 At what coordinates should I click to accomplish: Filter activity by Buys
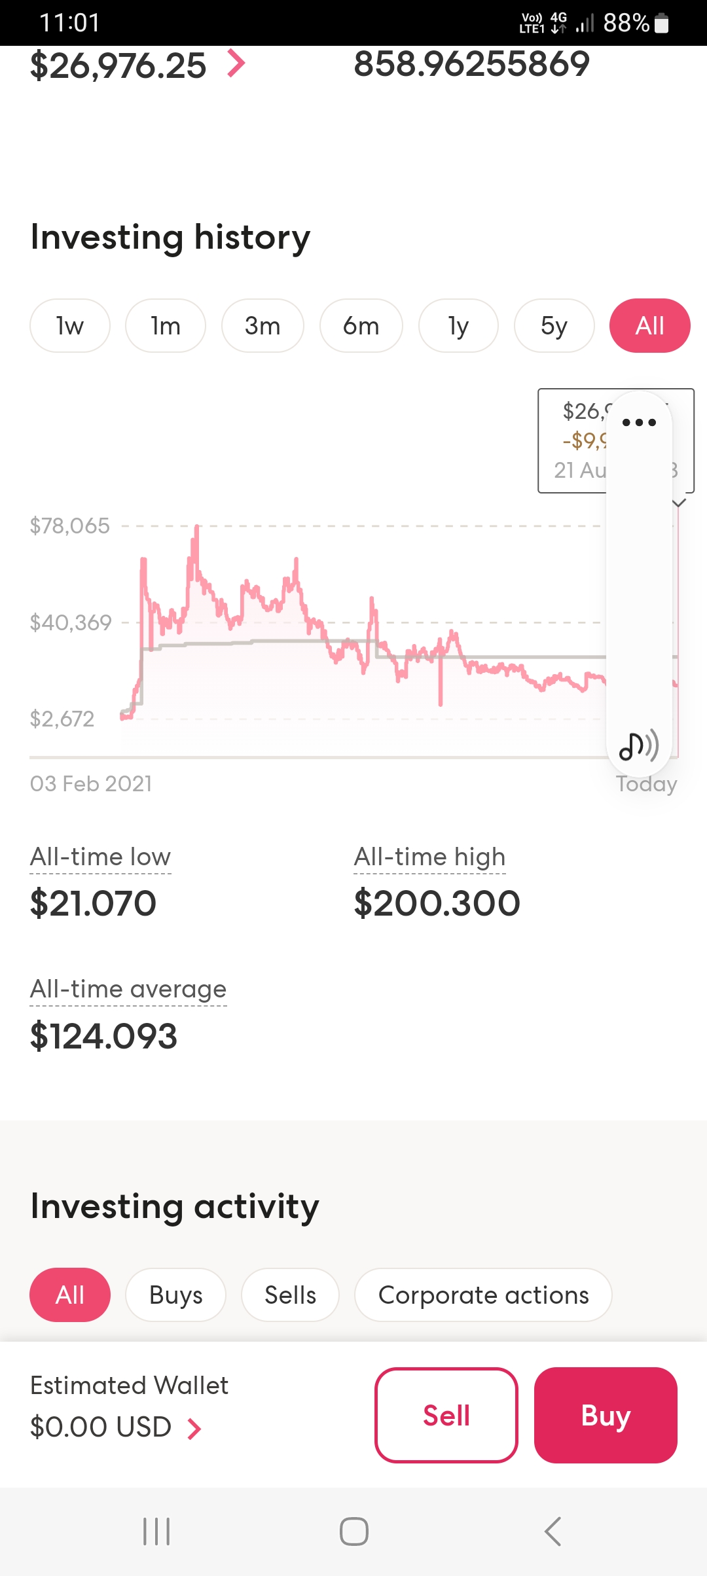tap(176, 1295)
